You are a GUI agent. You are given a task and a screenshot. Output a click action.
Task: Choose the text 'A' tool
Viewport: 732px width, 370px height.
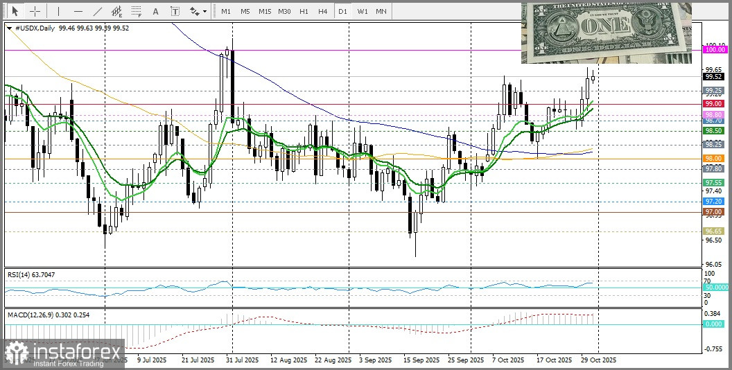coord(155,11)
